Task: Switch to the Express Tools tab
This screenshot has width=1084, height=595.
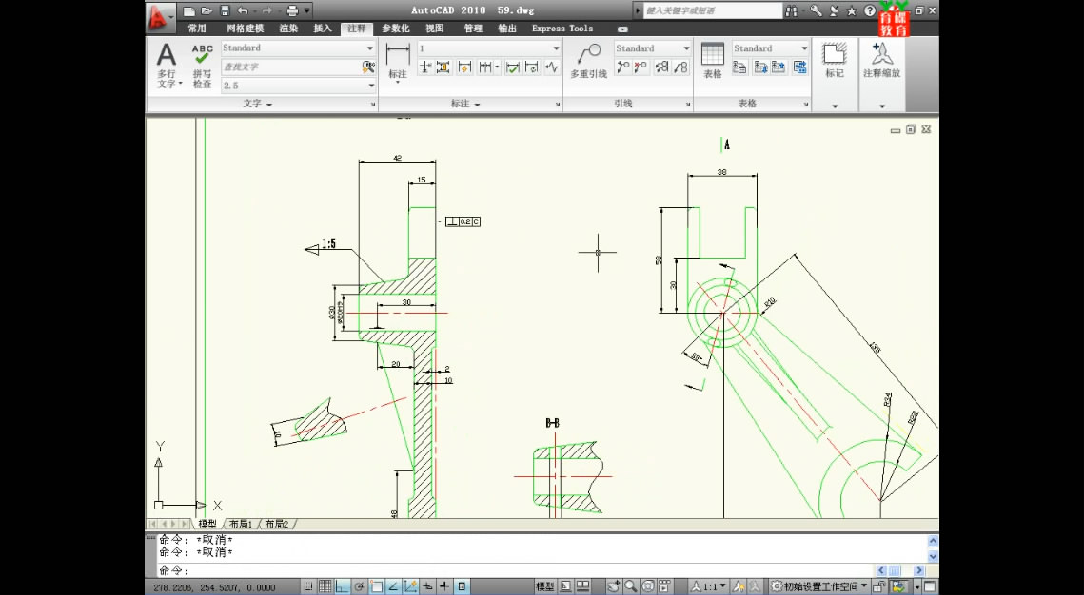Action: [x=562, y=29]
